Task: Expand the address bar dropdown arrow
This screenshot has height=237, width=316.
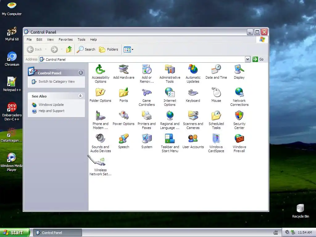Action: [x=247, y=59]
